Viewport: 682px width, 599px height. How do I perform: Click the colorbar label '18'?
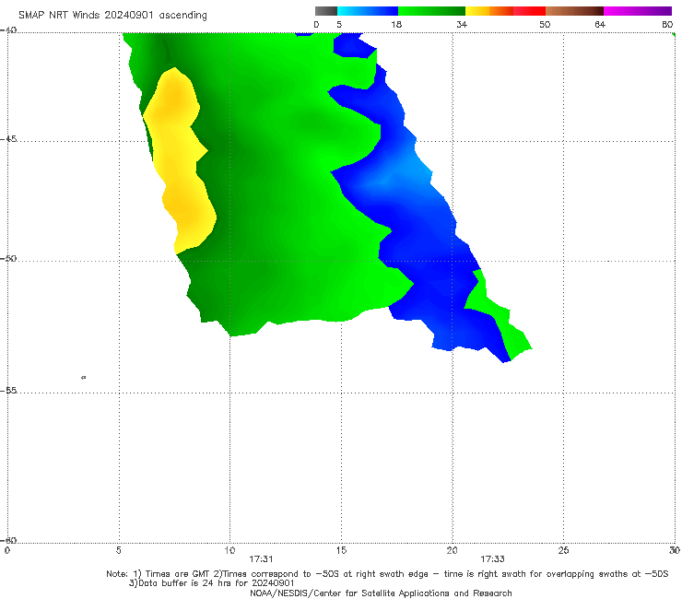click(x=396, y=25)
